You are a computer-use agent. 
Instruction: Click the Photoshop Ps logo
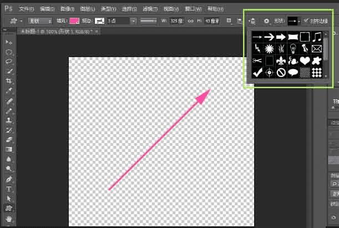8,9
